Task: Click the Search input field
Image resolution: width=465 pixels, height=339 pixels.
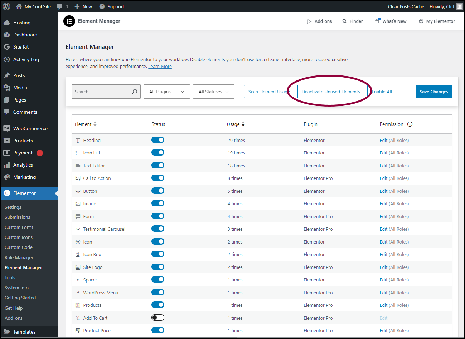Action: [106, 92]
